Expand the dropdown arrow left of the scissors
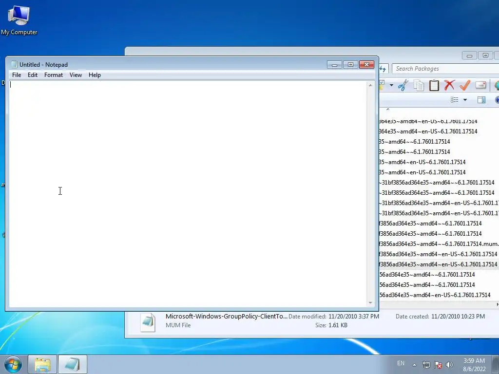The height and width of the screenshot is (374, 499). coord(391,85)
